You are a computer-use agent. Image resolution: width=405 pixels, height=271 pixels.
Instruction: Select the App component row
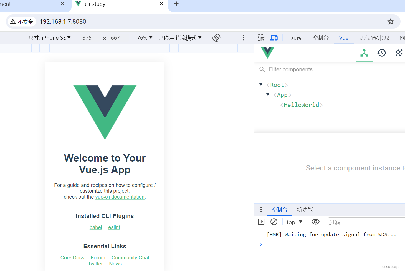click(x=282, y=95)
